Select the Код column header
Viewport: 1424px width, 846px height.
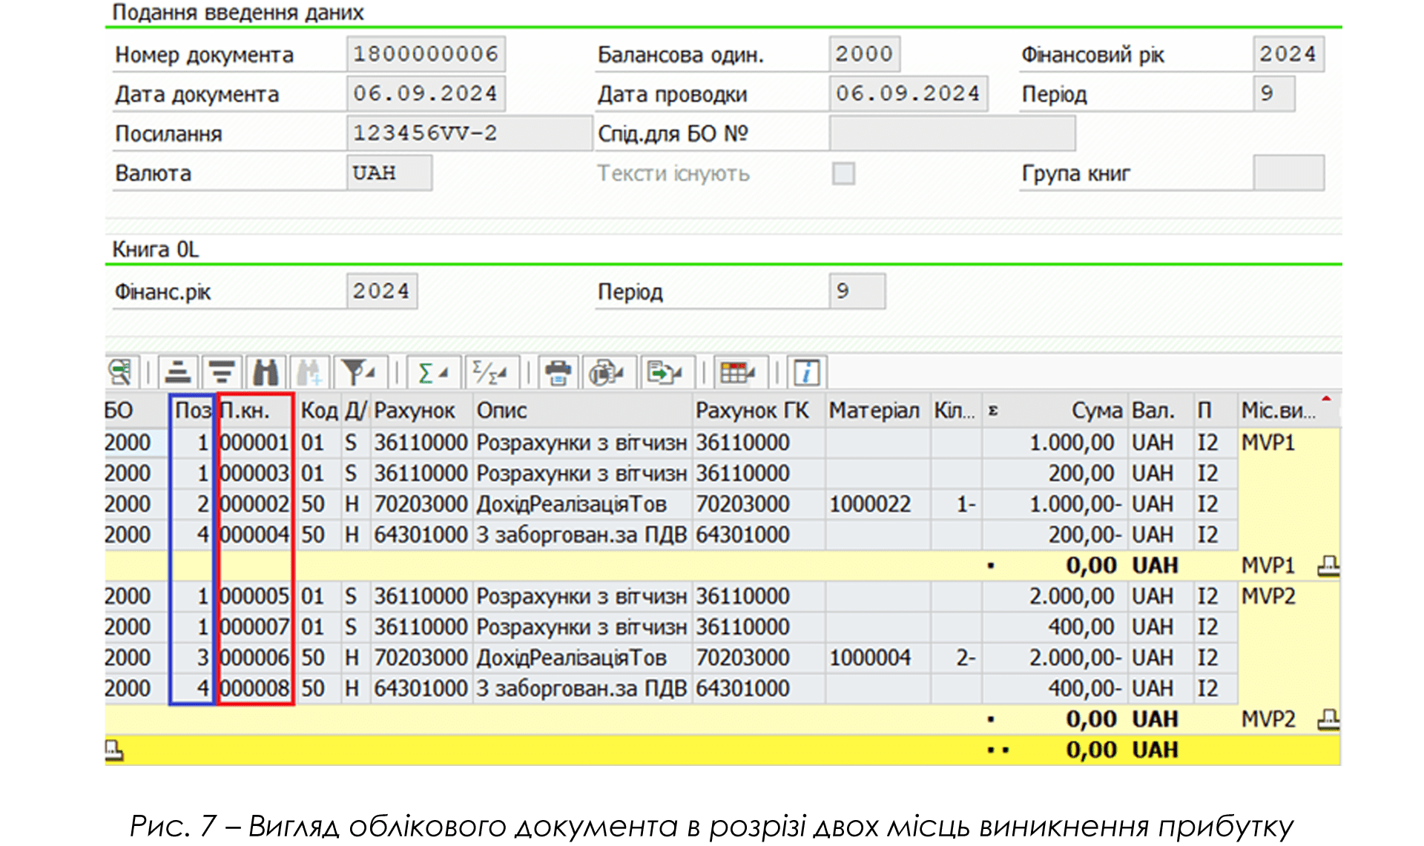click(319, 410)
